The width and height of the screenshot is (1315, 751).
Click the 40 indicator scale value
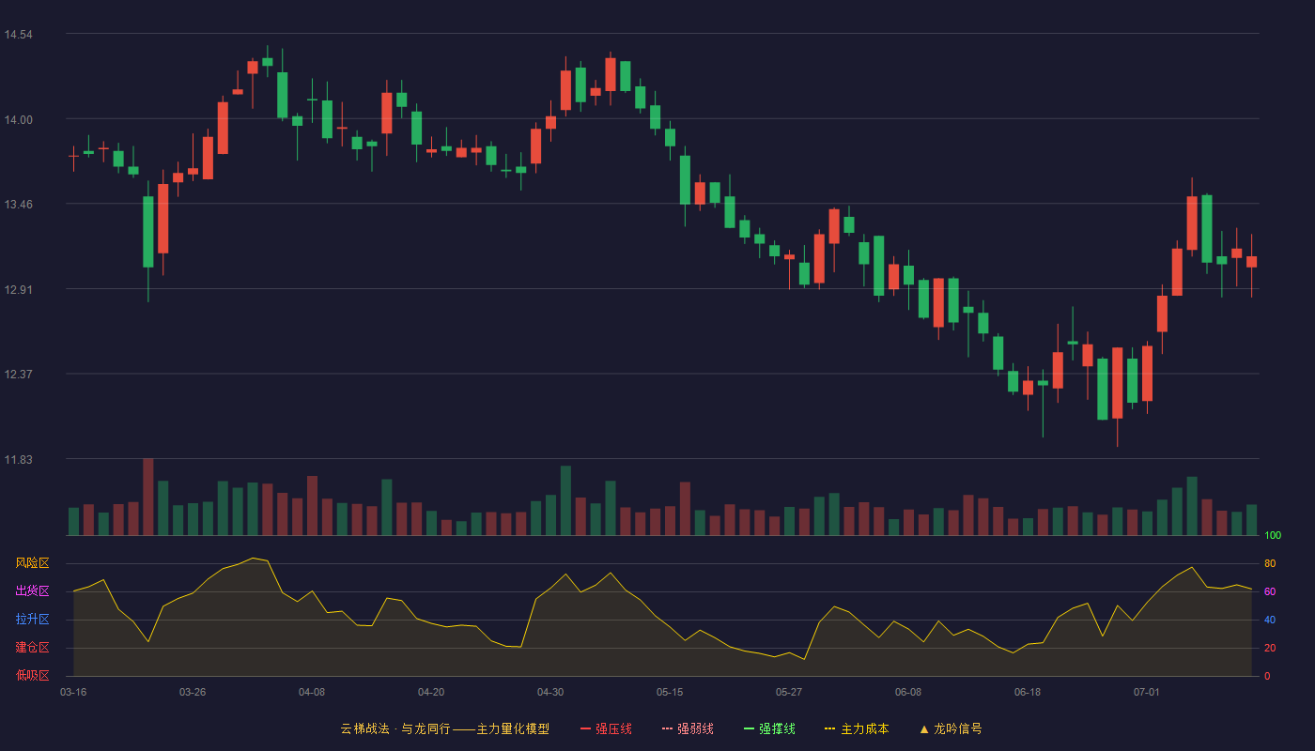click(1270, 620)
